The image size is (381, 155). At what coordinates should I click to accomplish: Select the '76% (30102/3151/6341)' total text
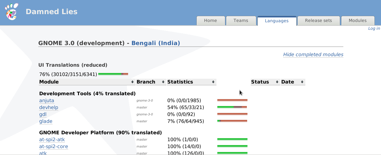click(68, 74)
